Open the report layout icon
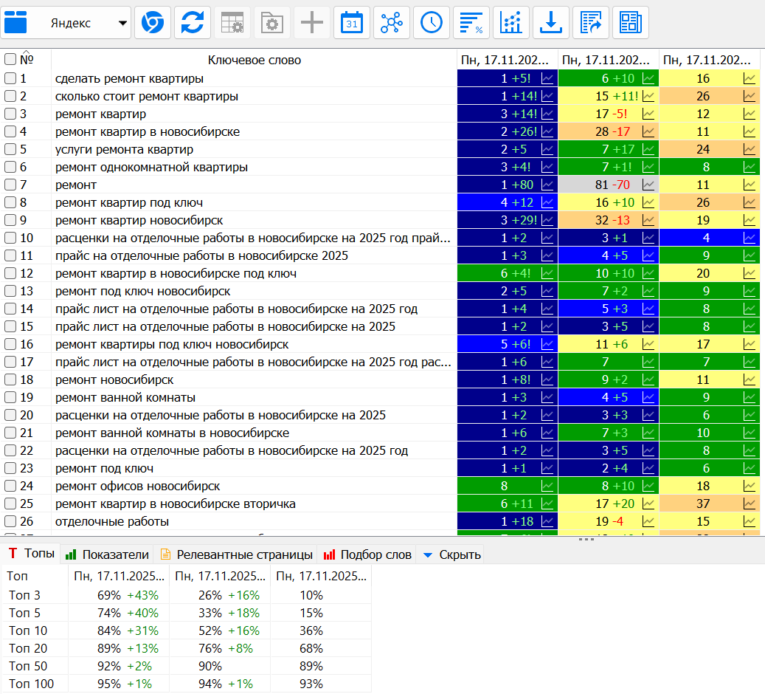This screenshot has height=694, width=765. (x=630, y=22)
